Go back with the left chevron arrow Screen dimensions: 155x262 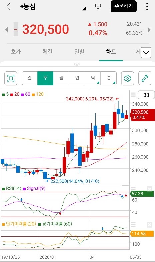(9, 7)
